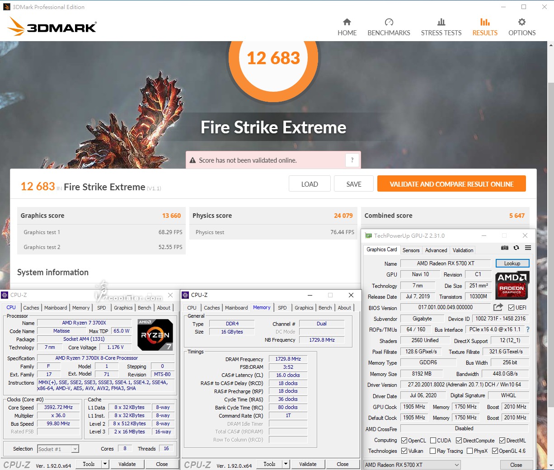
Task: Click the DRAM Frequency value 1729.8 MHz
Action: (288, 359)
